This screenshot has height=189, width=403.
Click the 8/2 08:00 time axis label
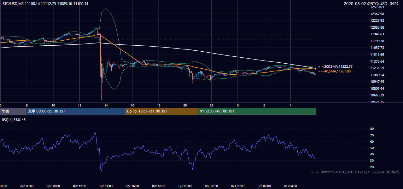click(27, 186)
